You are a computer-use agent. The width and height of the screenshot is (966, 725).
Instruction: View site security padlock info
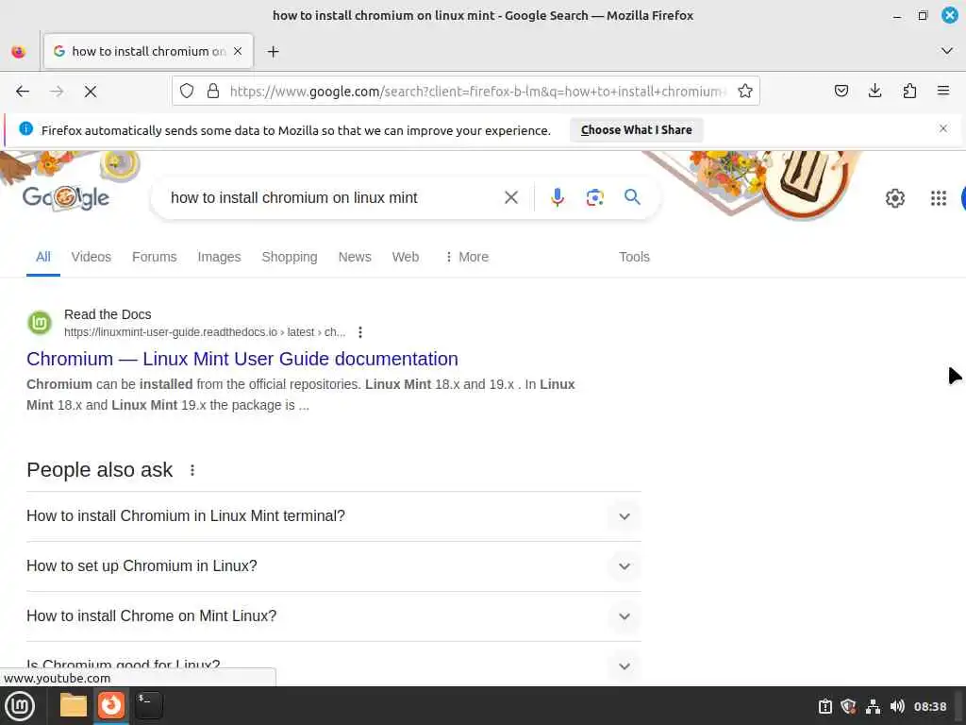[x=213, y=92]
